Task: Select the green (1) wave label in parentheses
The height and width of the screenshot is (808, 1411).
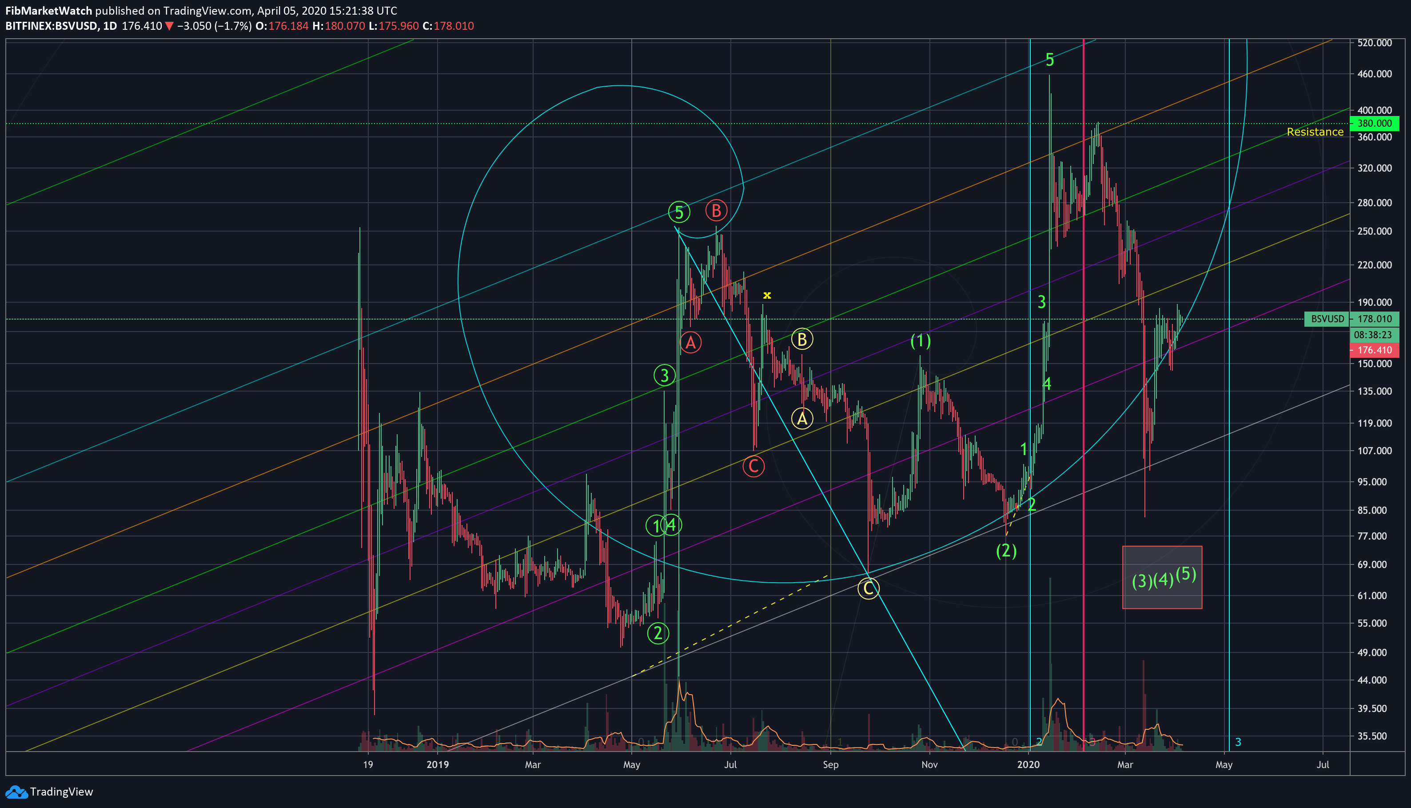Action: point(921,341)
